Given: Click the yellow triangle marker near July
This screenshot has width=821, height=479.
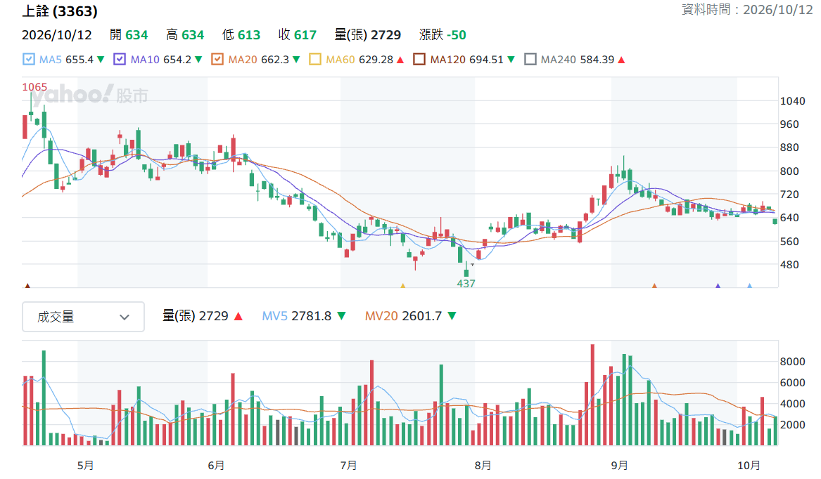Looking at the screenshot, I should pyautogui.click(x=402, y=286).
